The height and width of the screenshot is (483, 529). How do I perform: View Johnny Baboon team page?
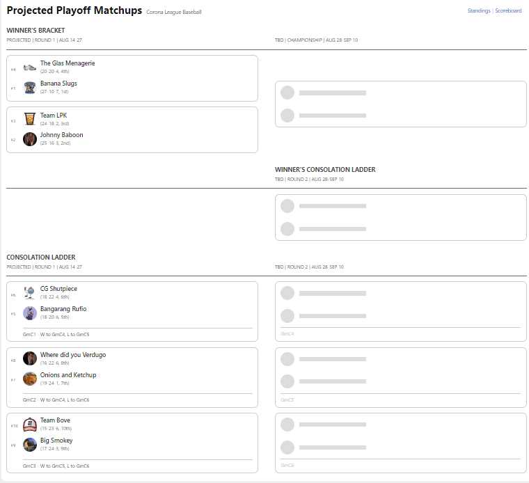[61, 135]
